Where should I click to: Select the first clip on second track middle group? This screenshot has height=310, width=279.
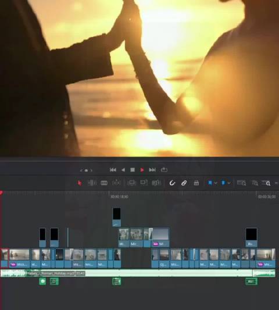pyautogui.click(x=124, y=237)
